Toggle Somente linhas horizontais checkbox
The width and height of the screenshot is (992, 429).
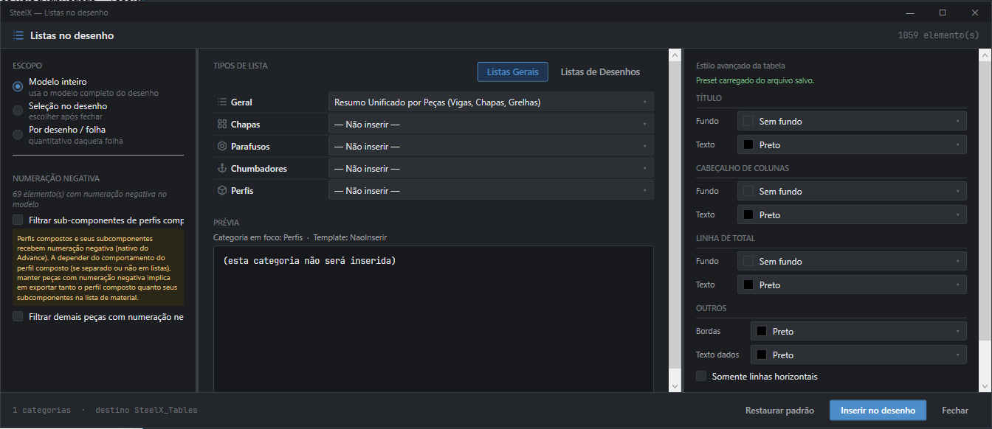pos(701,376)
